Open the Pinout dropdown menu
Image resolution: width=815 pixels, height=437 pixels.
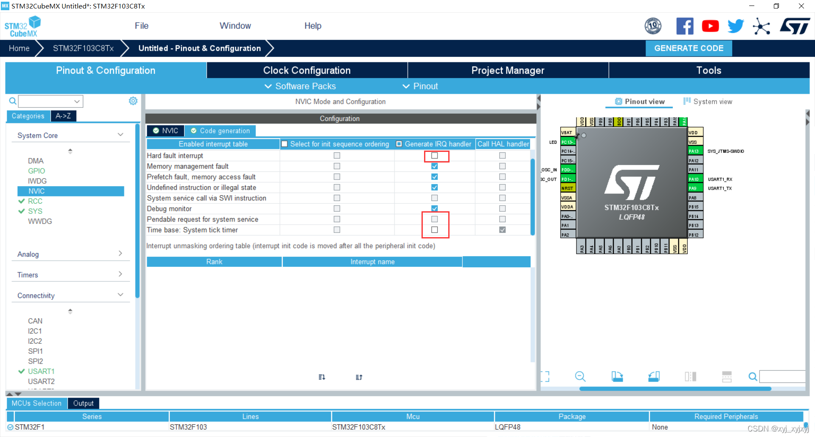[x=420, y=86]
